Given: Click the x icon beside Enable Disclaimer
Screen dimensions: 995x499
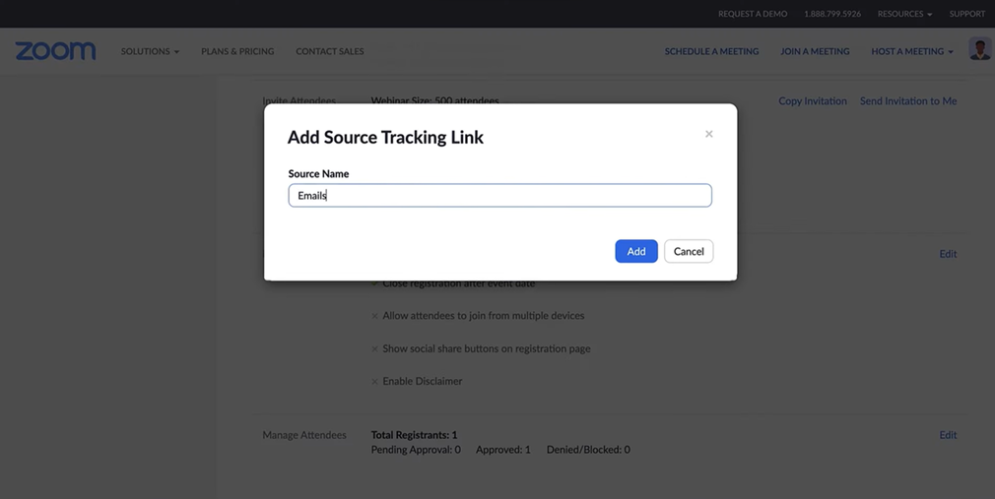Looking at the screenshot, I should click(x=374, y=381).
